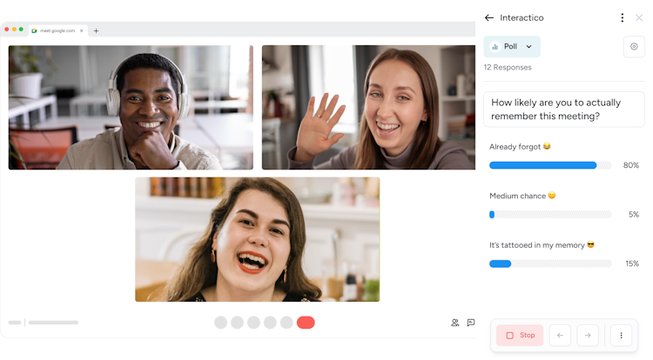Click the Google Meet favicon in the tab

(x=34, y=30)
